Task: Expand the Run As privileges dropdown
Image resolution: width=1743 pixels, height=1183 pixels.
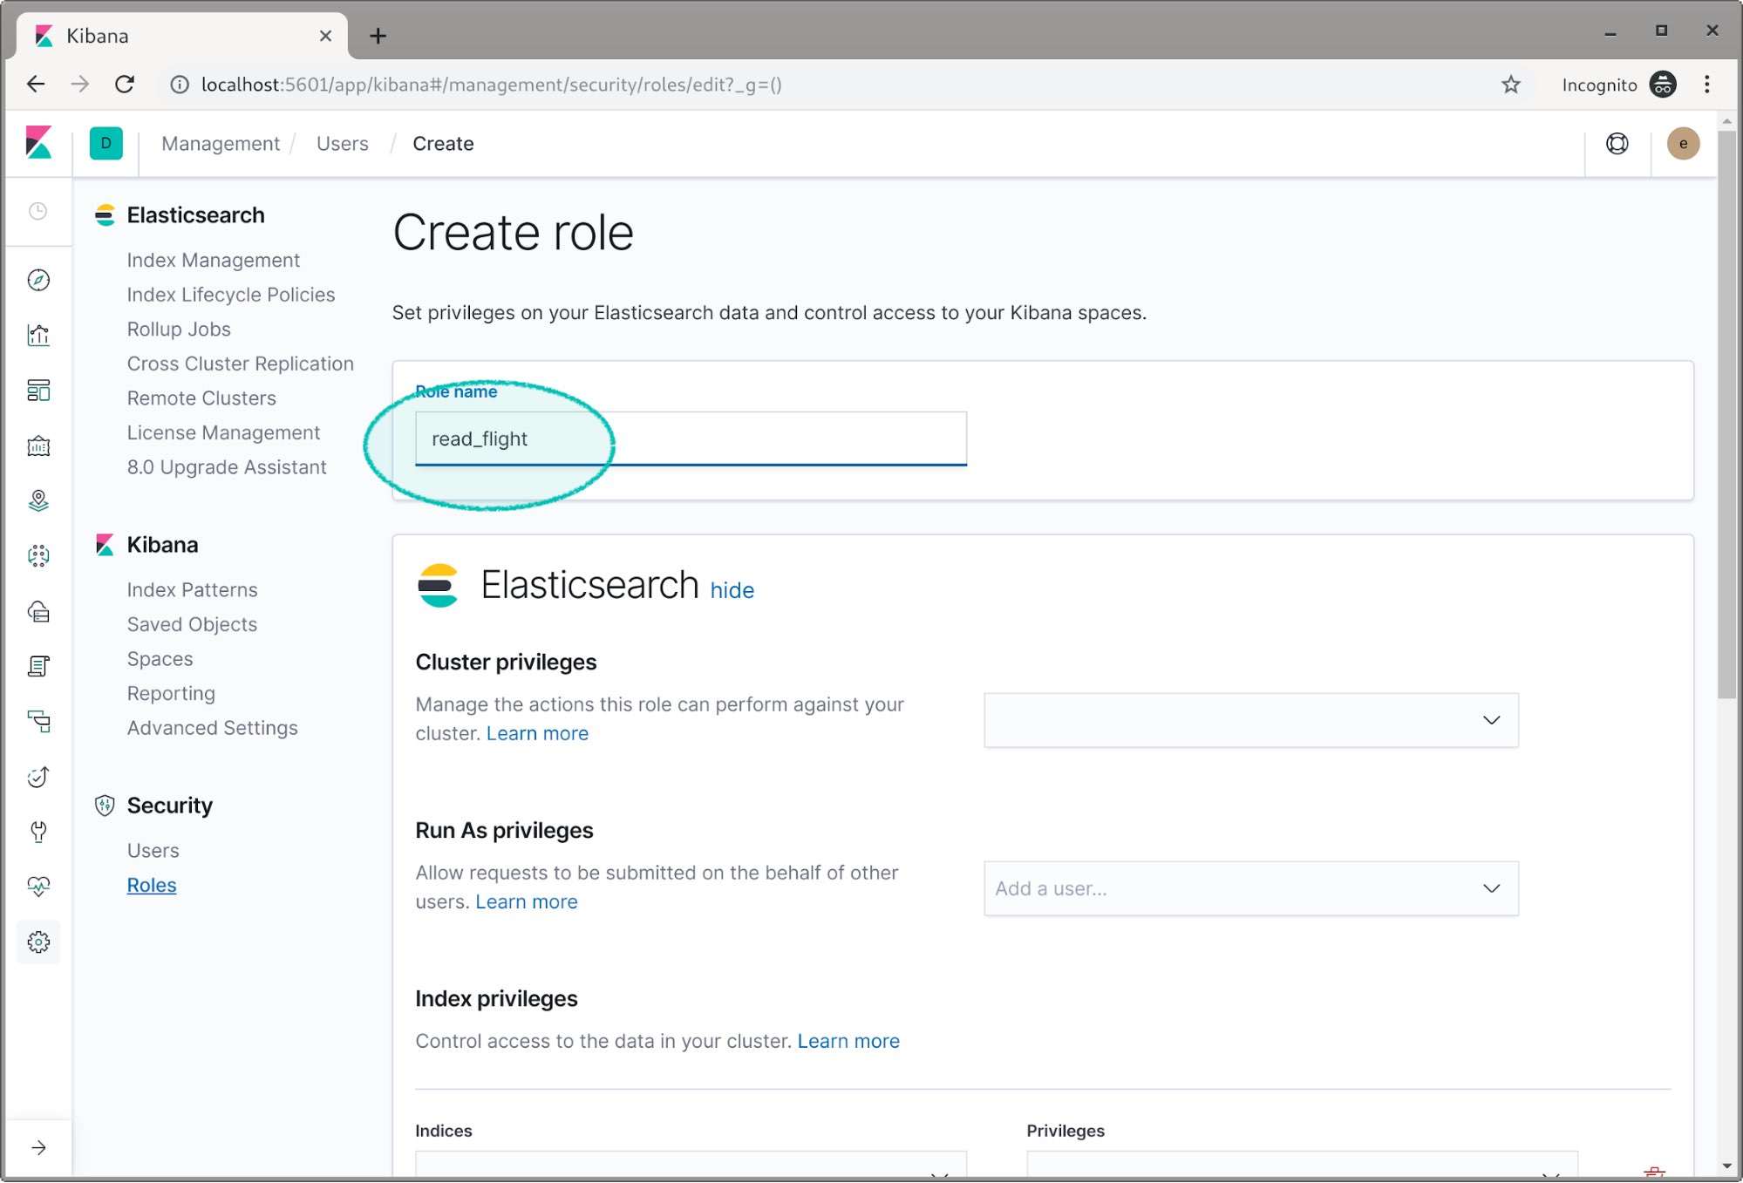Action: 1489,887
